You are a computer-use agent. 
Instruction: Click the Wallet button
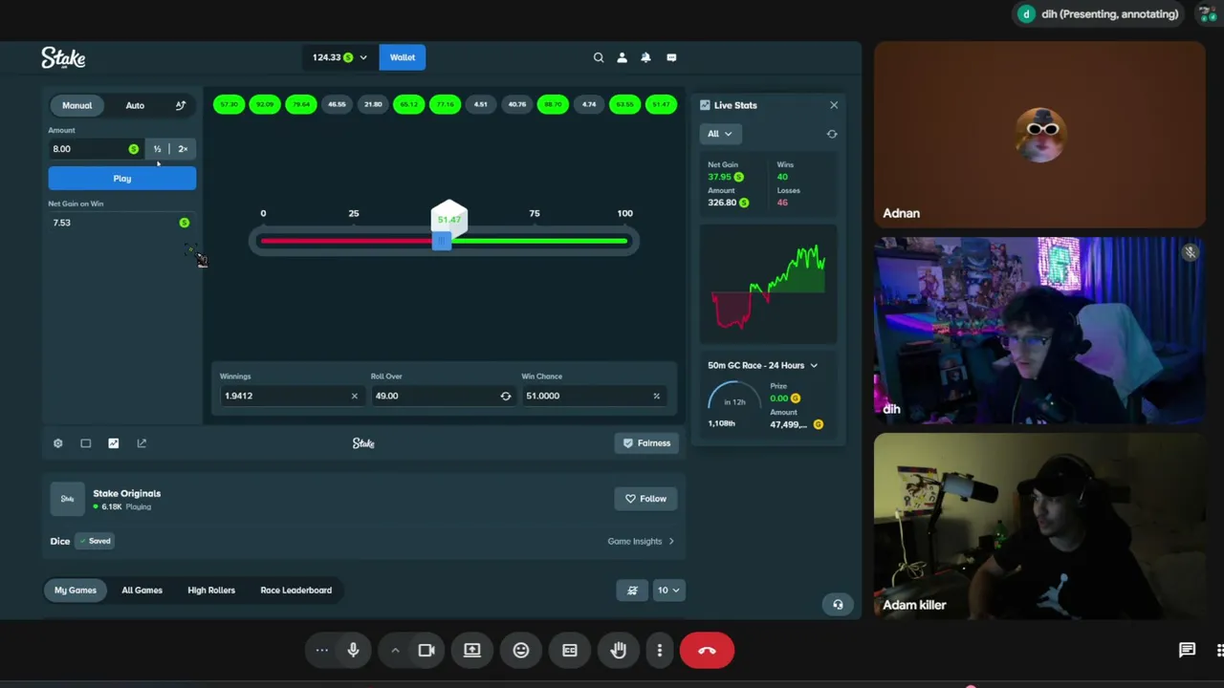pyautogui.click(x=403, y=57)
